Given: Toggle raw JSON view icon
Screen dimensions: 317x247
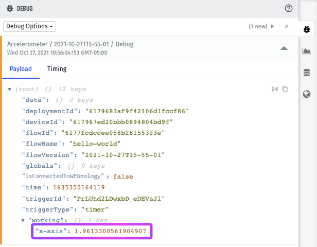Looking at the screenshot, I should click(x=275, y=89).
